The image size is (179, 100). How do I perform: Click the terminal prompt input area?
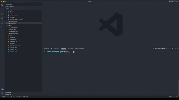pyautogui.click(x=74, y=52)
